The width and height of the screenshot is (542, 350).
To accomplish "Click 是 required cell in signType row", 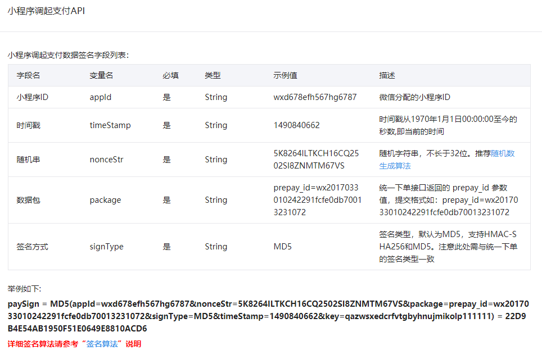I will 167,247.
